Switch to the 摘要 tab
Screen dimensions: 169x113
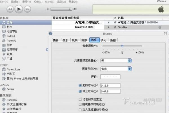57,40
